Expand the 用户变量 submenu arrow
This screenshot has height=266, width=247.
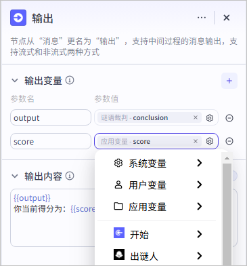pos(199,185)
